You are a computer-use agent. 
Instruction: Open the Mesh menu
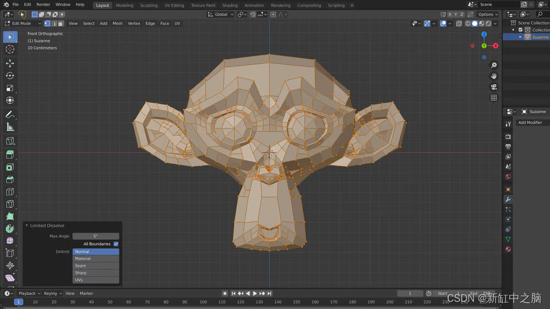tap(118, 24)
